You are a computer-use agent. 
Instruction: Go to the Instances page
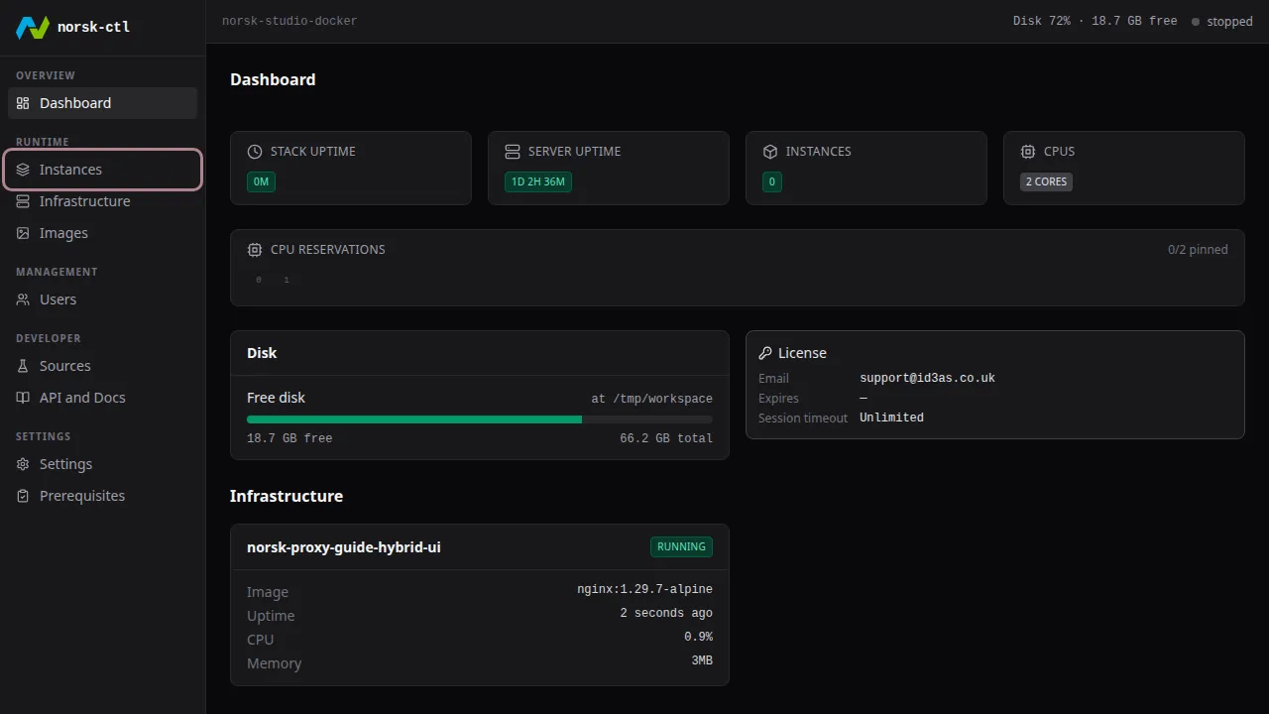[x=102, y=170]
